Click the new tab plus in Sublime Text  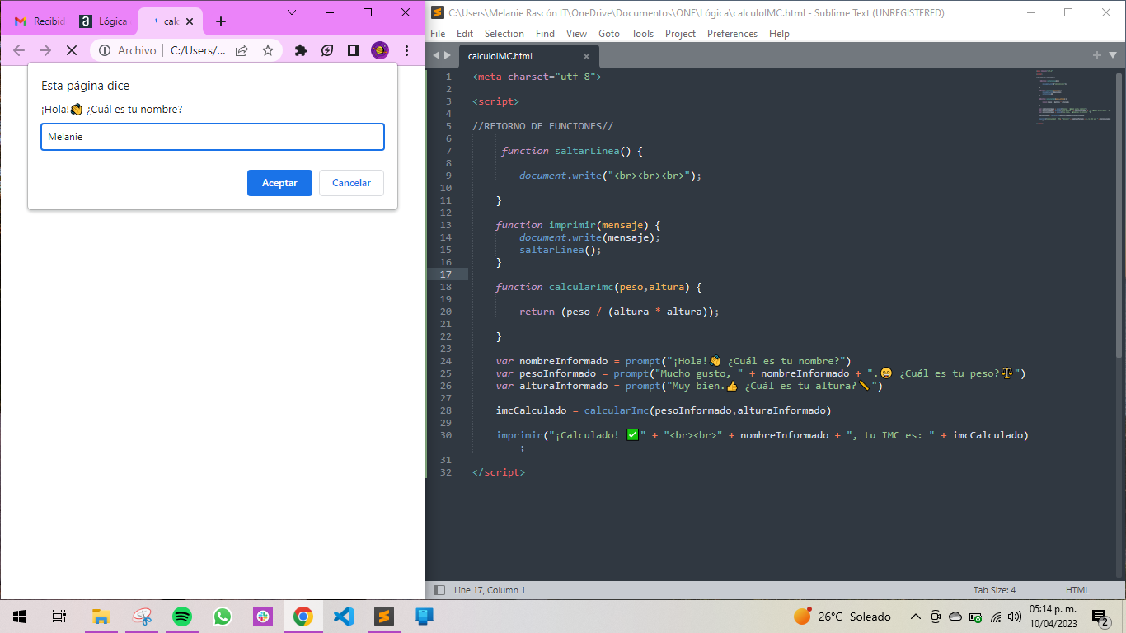pos(1096,55)
